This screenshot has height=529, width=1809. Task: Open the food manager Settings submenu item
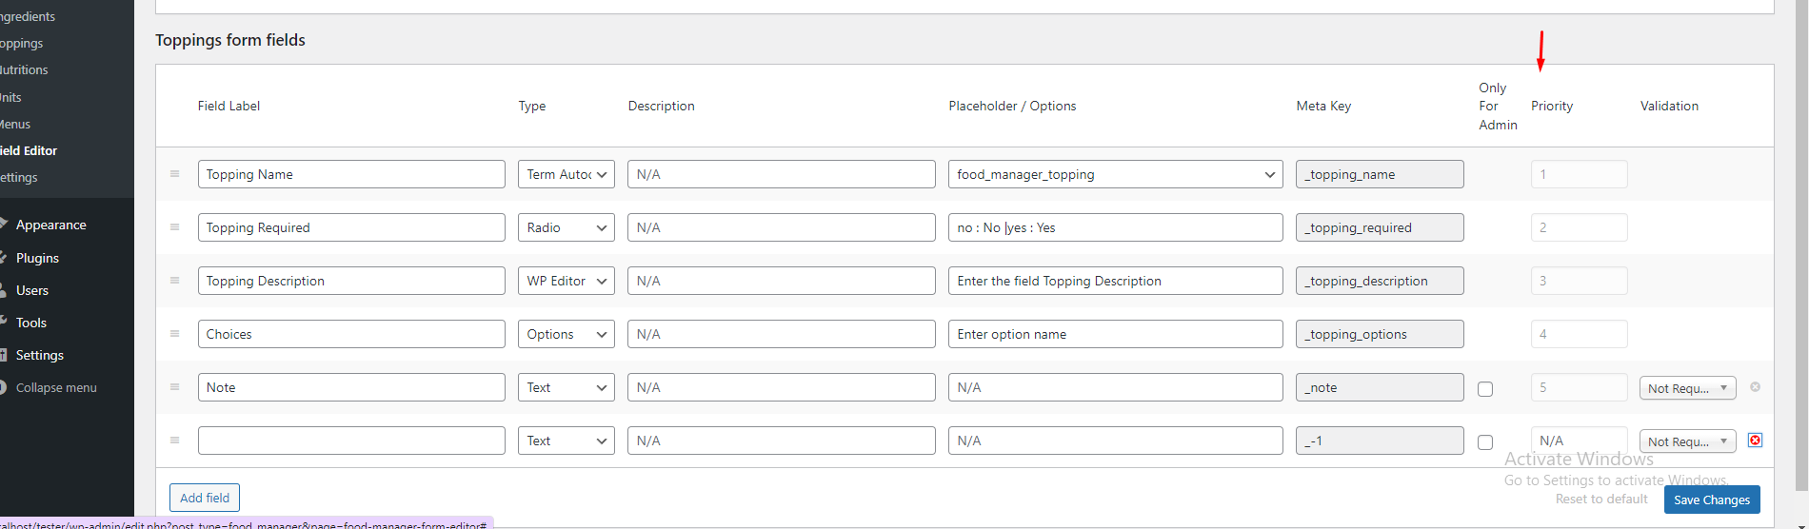point(19,177)
